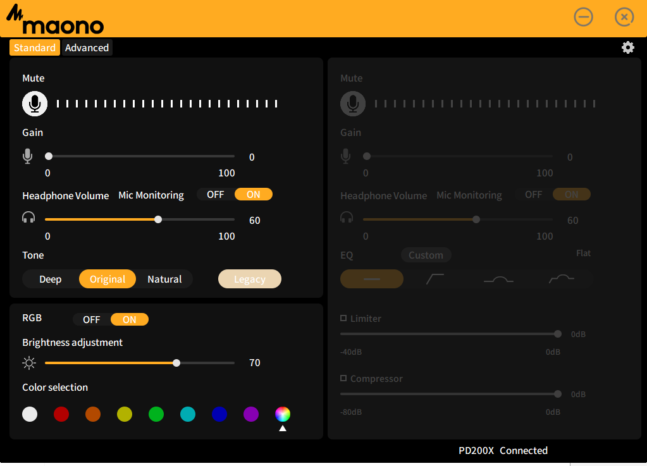Choose the yellow color swatch

[x=125, y=414]
